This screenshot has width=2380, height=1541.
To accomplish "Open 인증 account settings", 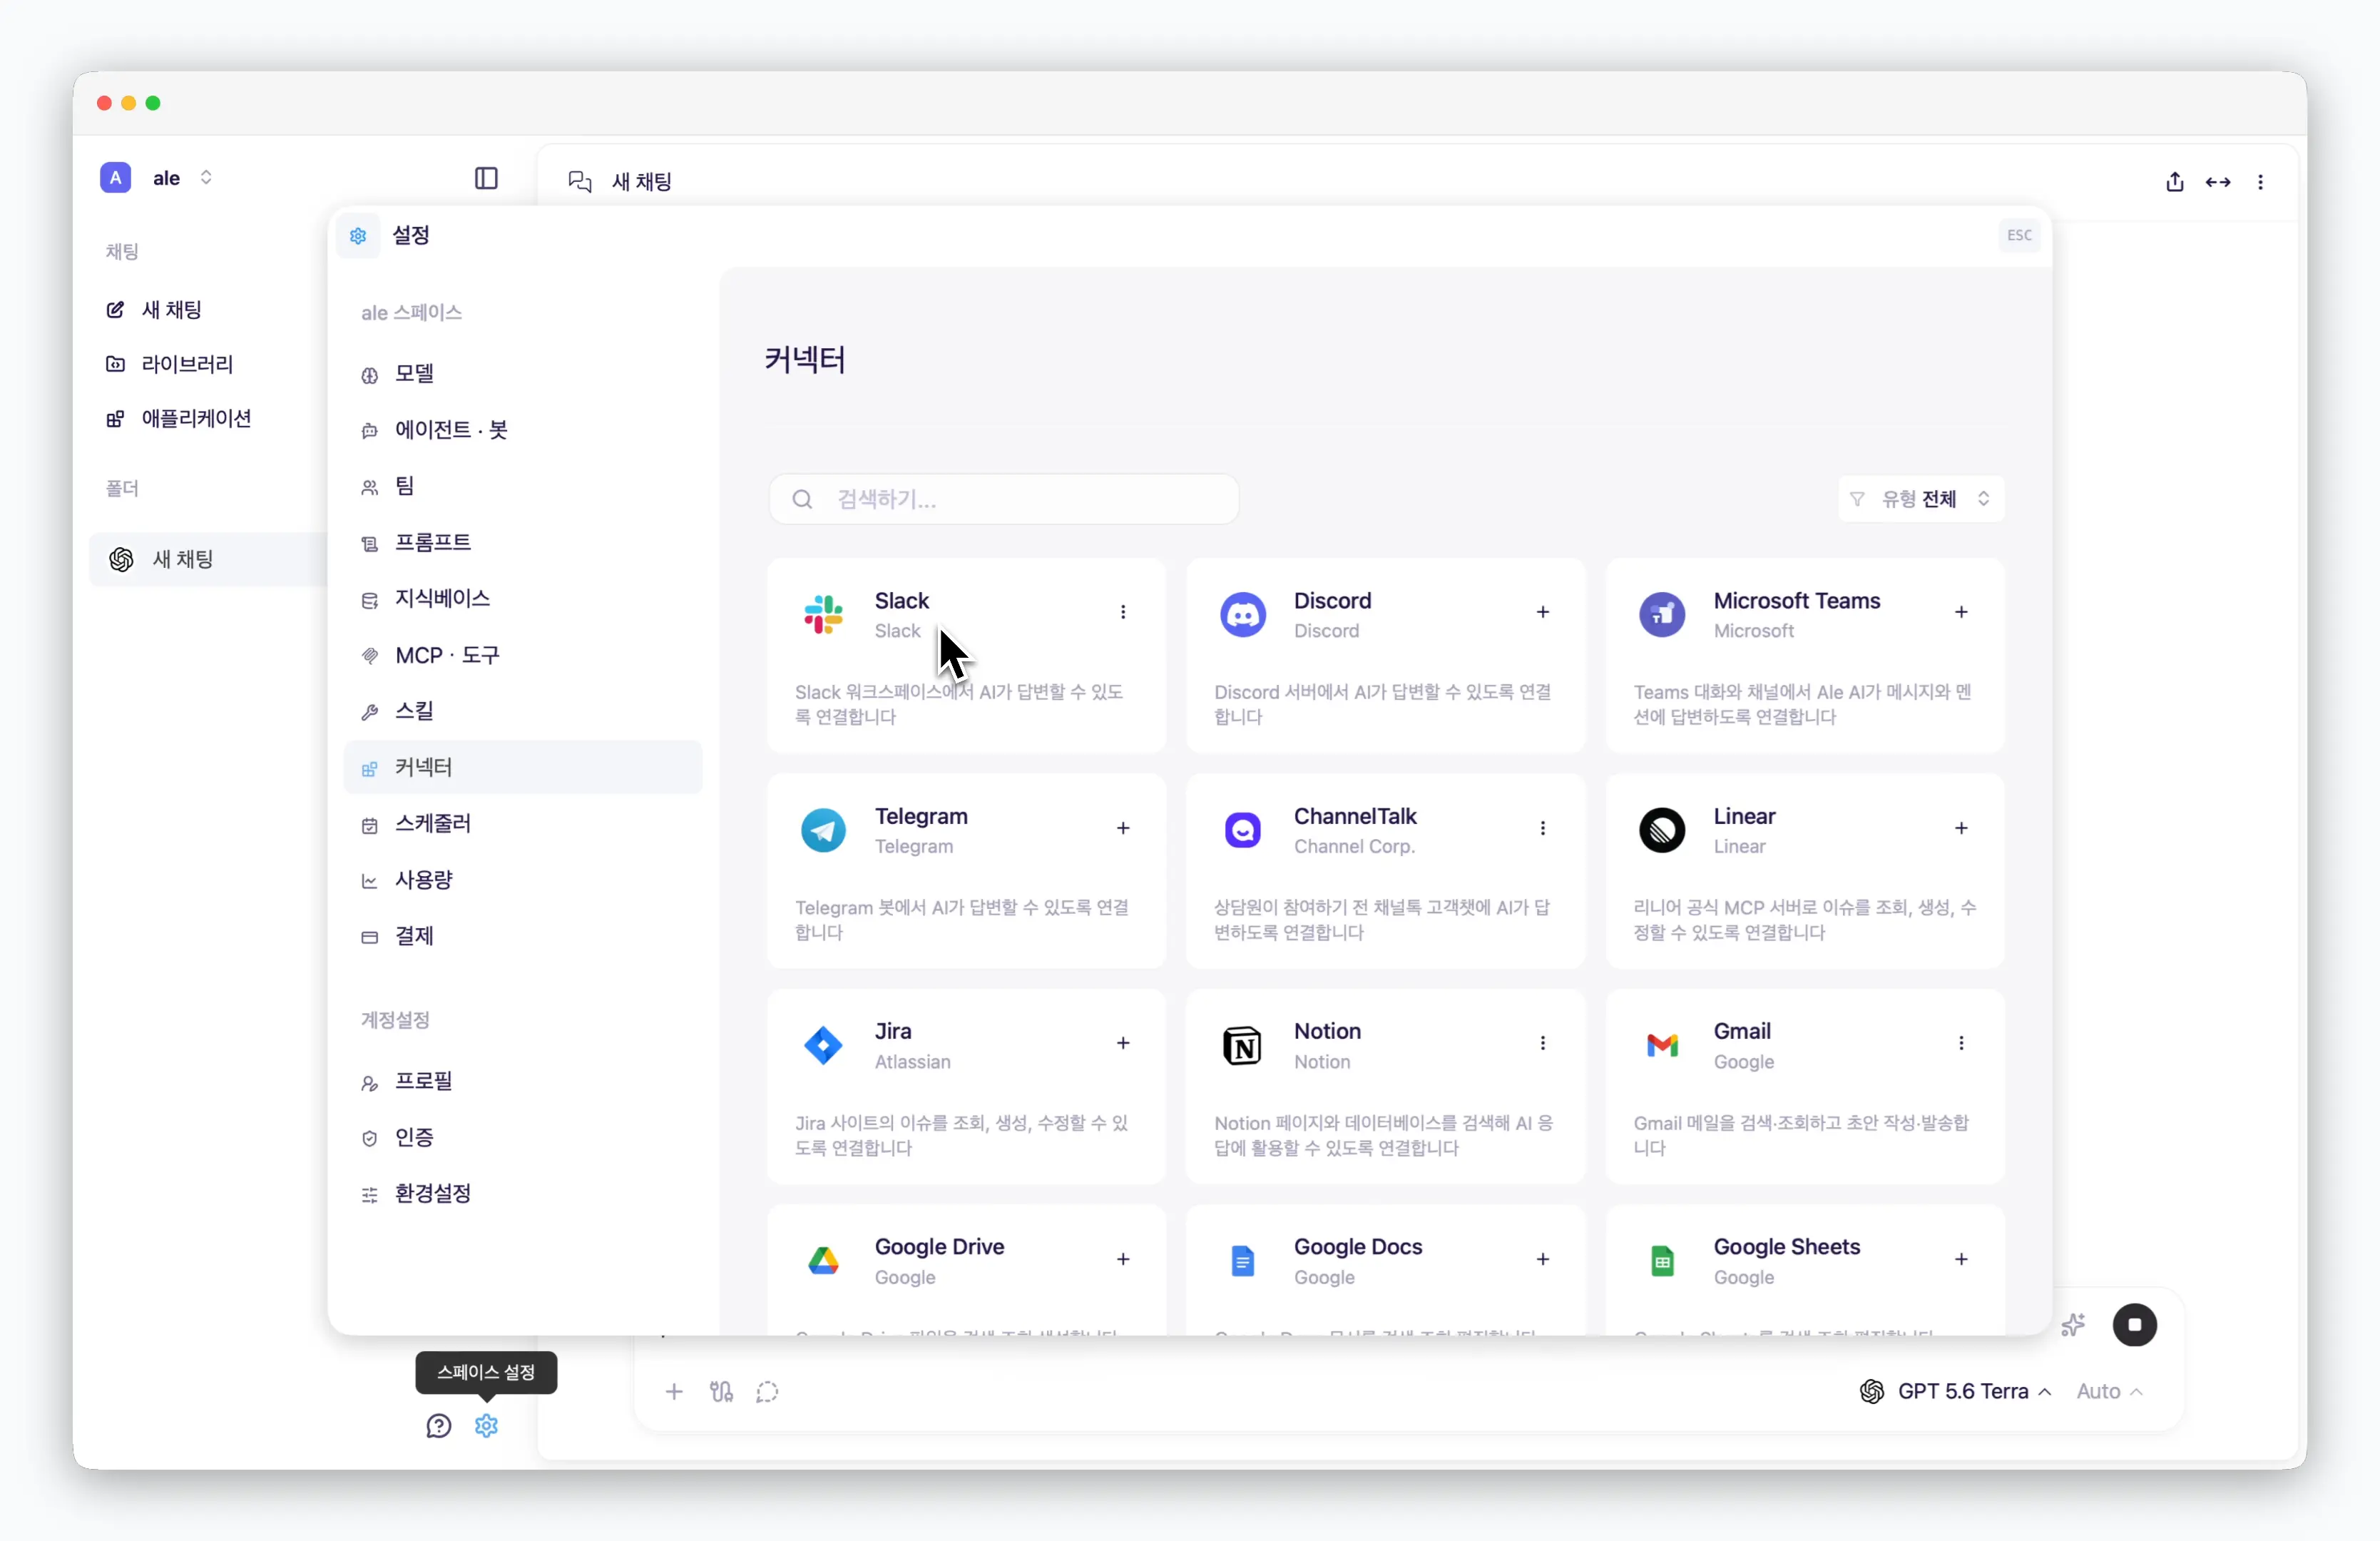I will tap(522, 1137).
